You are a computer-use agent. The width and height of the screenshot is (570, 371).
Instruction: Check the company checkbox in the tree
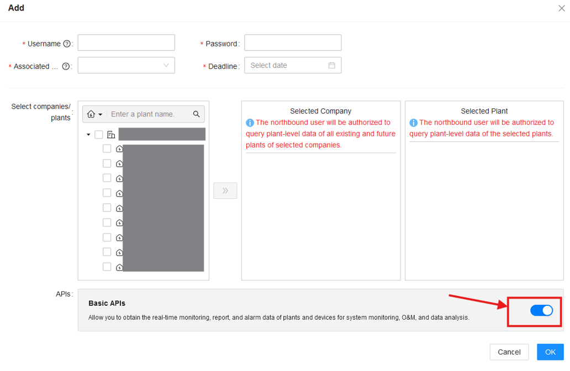[x=98, y=134]
